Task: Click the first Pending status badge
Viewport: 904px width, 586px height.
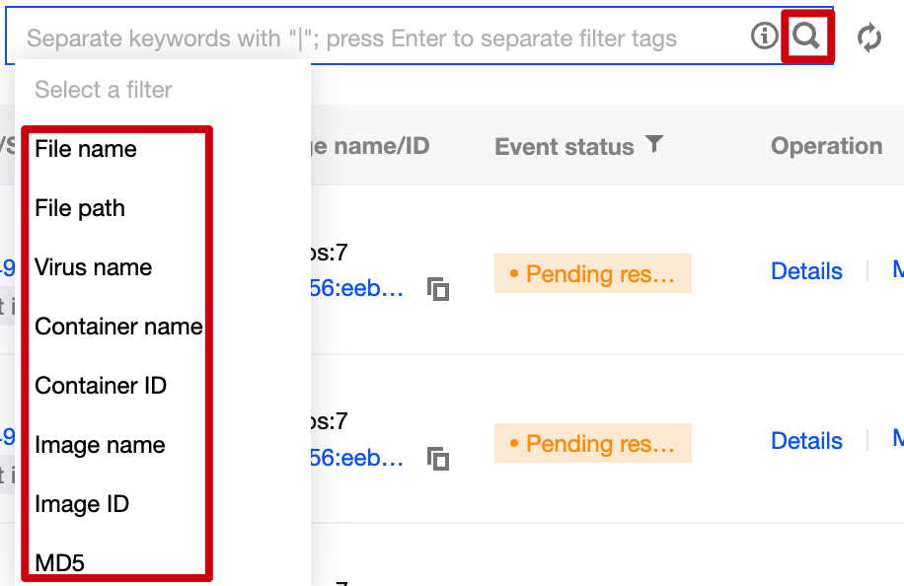Action: (592, 273)
